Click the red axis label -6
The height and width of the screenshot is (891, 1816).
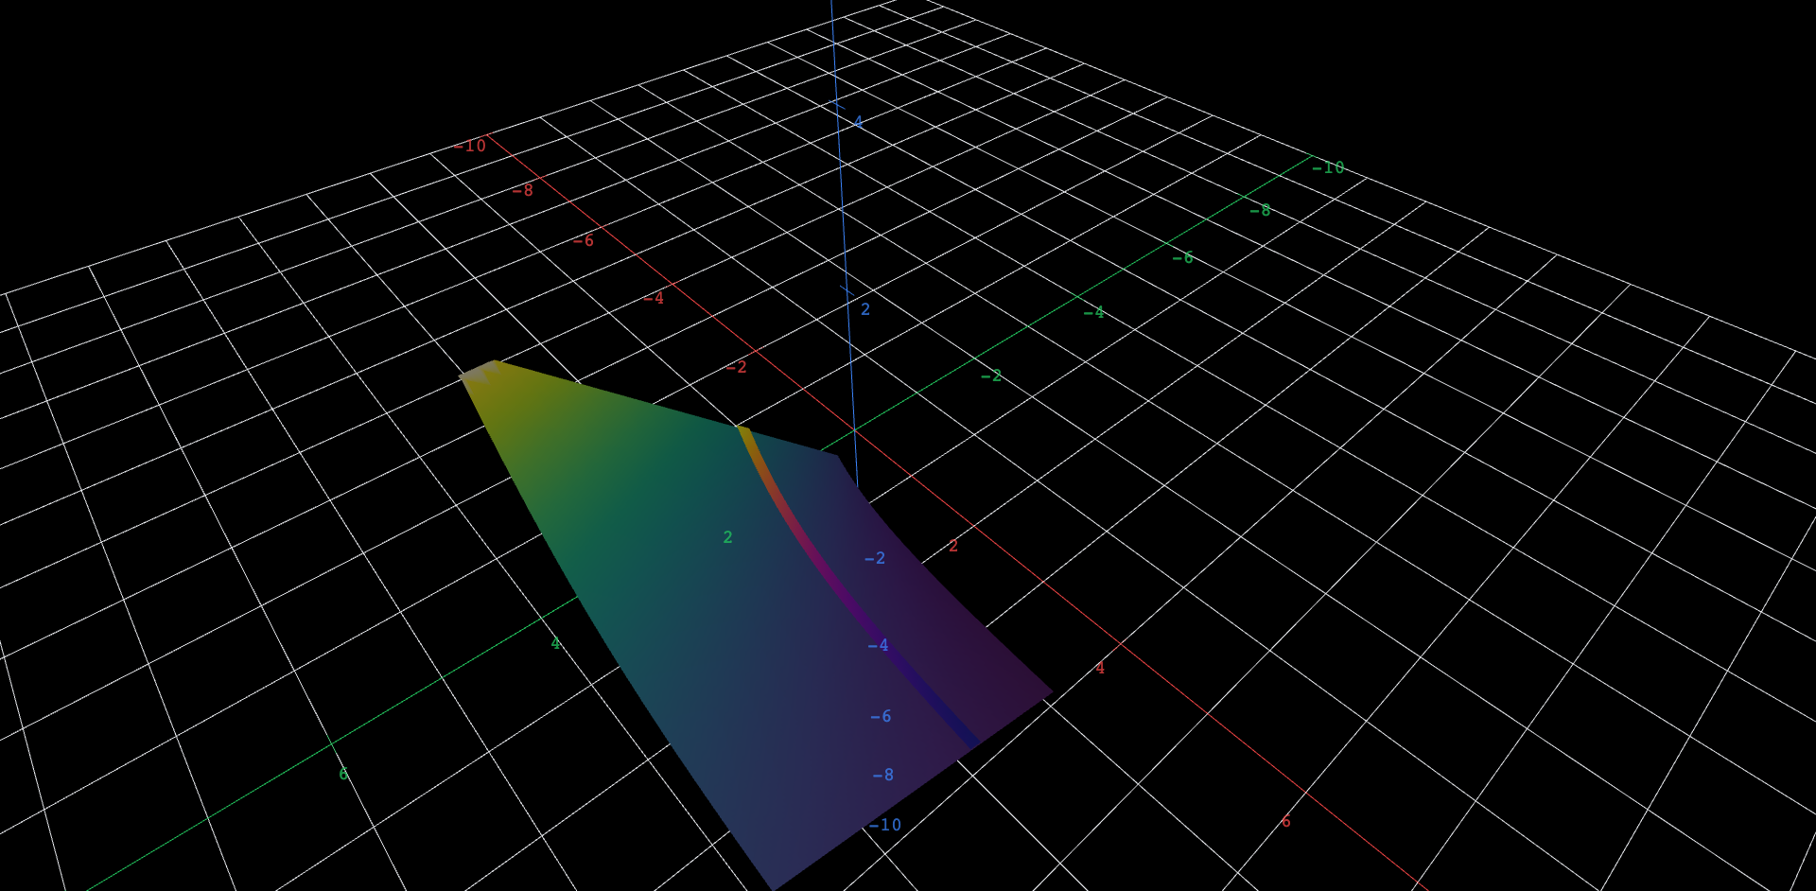(x=584, y=241)
